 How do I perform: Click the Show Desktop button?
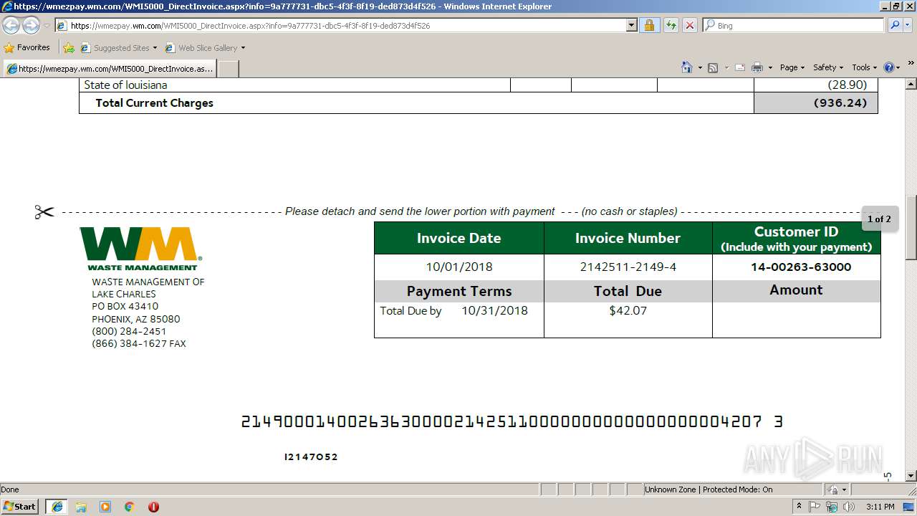pos(909,507)
